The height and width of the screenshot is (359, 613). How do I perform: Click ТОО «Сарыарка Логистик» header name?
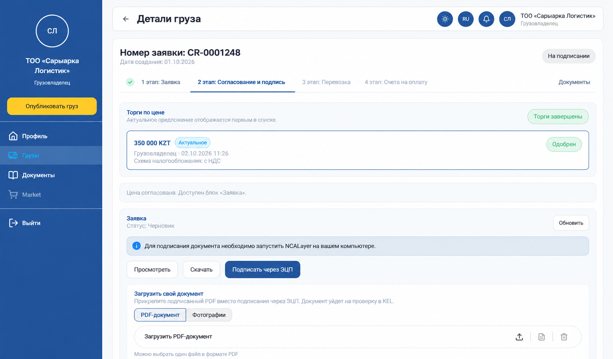pos(558,16)
